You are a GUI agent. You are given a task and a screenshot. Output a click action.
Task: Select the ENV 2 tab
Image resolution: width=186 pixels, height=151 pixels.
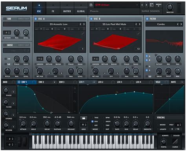(x=47, y=82)
